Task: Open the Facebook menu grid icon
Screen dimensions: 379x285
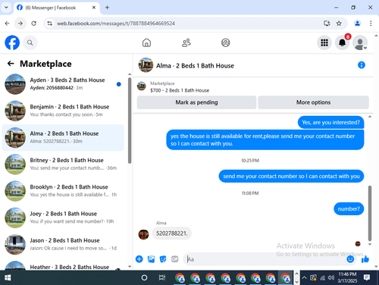Action: (324, 42)
